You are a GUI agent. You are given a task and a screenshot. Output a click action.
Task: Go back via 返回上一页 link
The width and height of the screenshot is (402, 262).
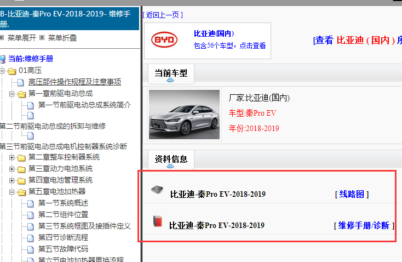(163, 15)
